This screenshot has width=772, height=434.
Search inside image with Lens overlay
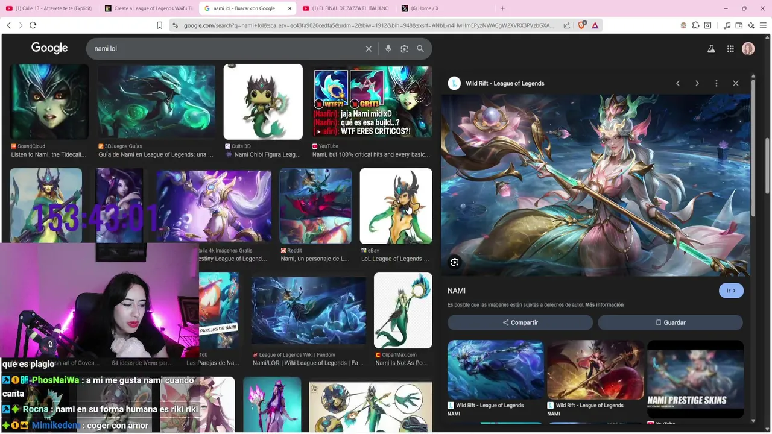[x=455, y=262]
